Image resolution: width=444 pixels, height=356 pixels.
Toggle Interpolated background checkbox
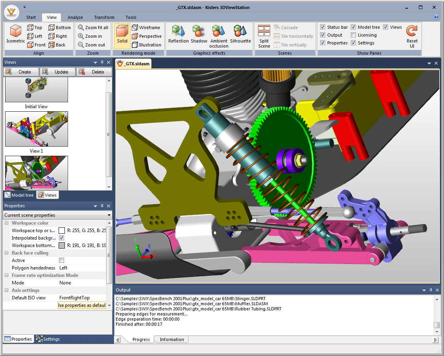tap(62, 238)
